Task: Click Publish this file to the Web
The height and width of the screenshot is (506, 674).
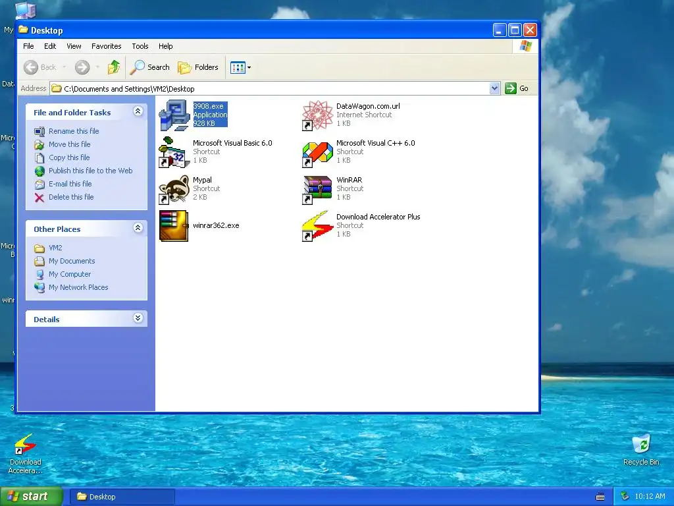Action: (90, 171)
